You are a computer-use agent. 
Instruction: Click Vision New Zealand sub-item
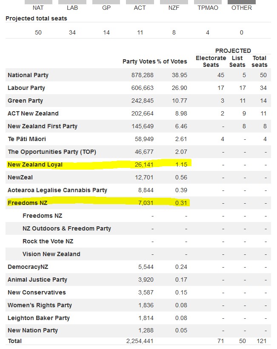coord(51,254)
